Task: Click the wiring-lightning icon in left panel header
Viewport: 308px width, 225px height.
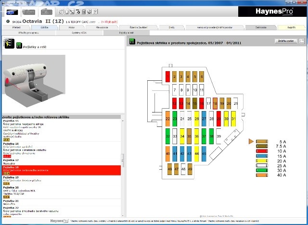Action: click(9, 43)
